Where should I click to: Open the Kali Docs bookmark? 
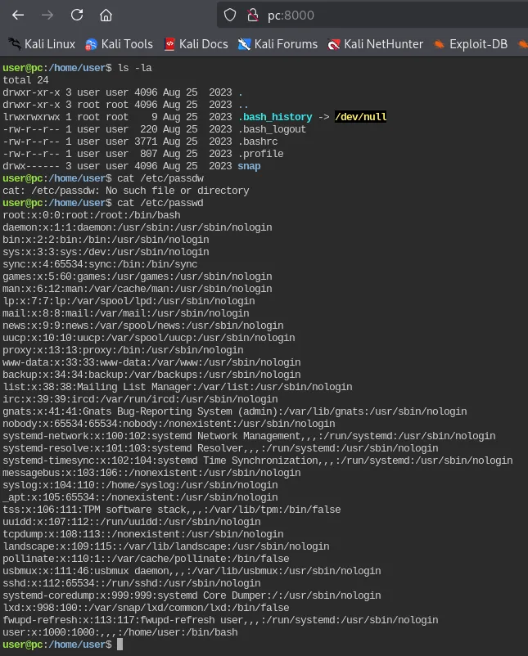tap(196, 44)
